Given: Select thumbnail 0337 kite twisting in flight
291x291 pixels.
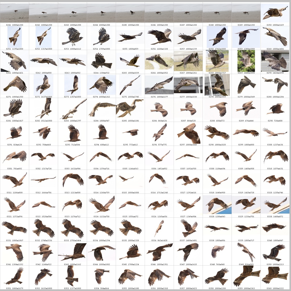Looking at the screenshot, I should (188, 228).
